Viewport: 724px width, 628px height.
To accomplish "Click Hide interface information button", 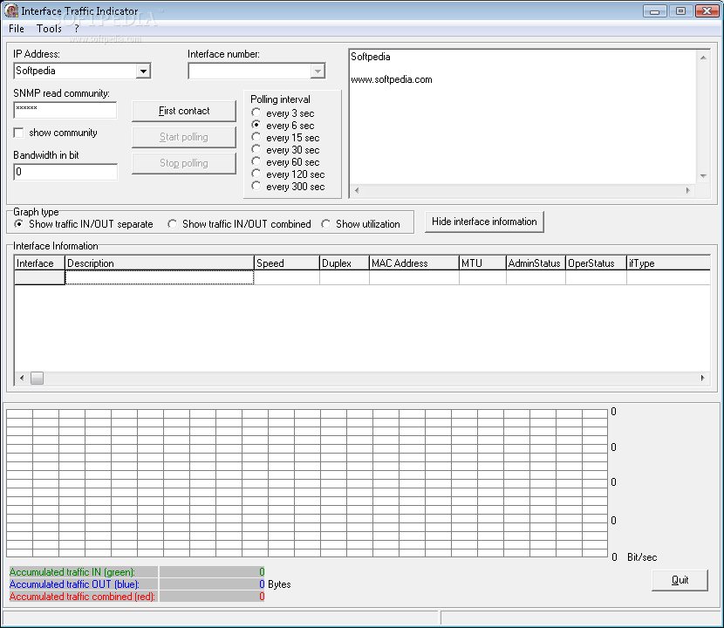I will [x=484, y=222].
